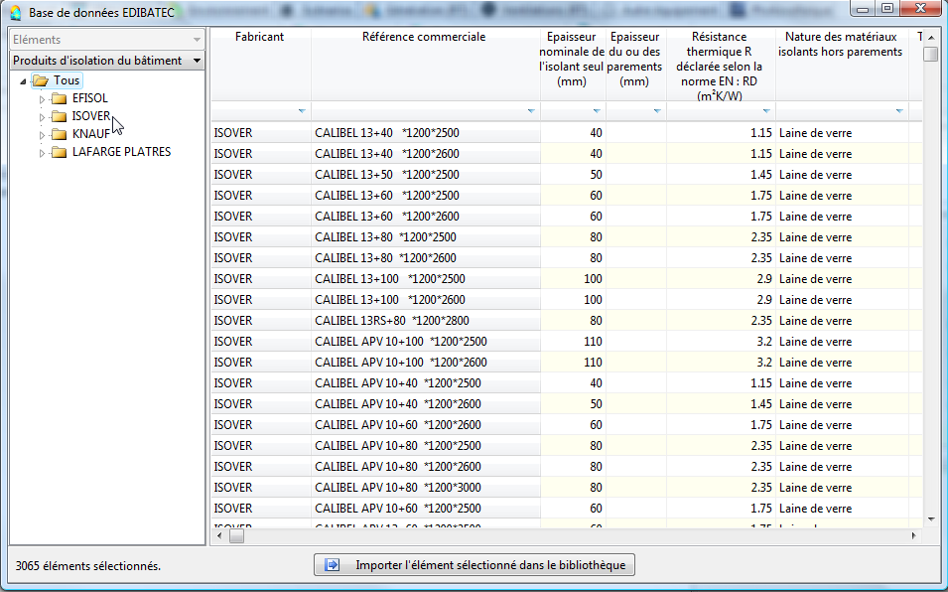Select row CALIBEL 13+60 *1200*2600

567,217
